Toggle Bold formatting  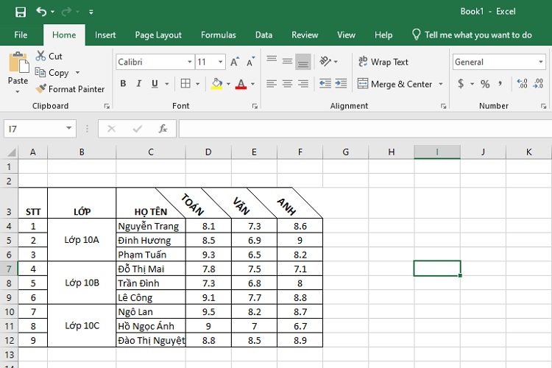[x=123, y=83]
